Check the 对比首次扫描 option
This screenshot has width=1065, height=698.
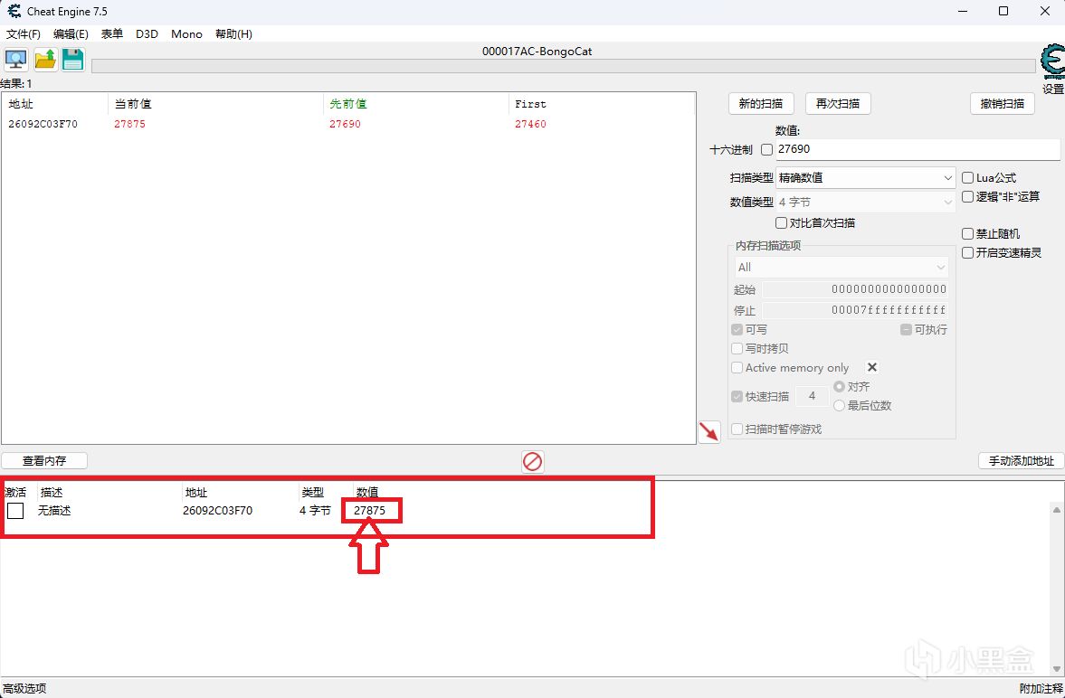781,222
